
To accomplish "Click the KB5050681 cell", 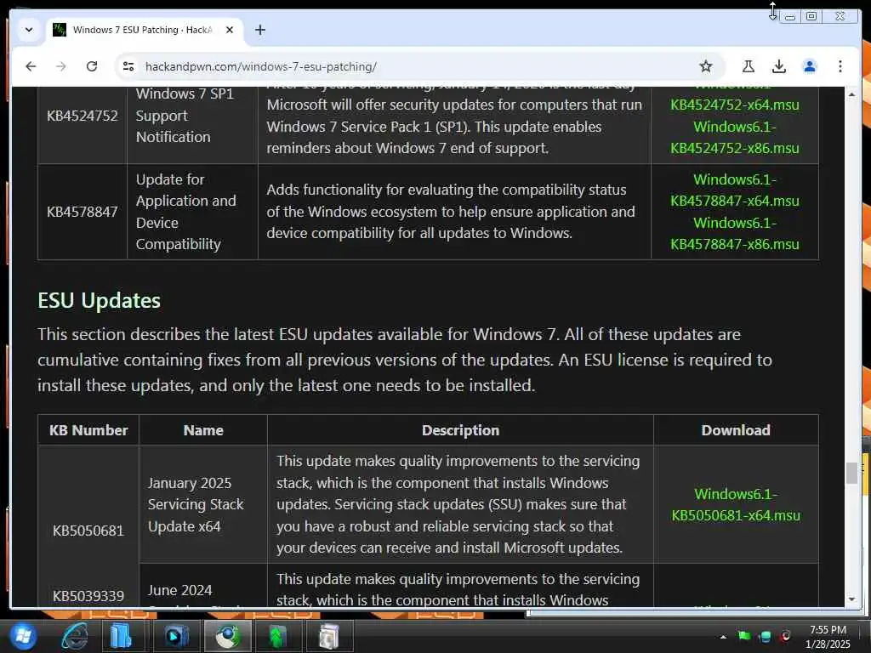I will (88, 531).
